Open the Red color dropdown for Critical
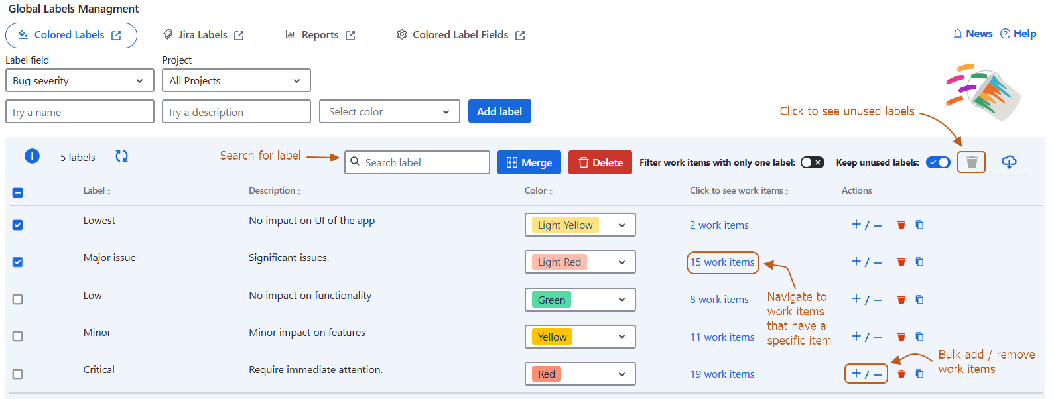This screenshot has width=1054, height=399. click(580, 374)
